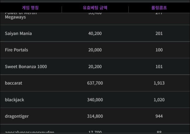Click the 1,020 rolling comp value
190x134 pixels.
click(x=159, y=100)
